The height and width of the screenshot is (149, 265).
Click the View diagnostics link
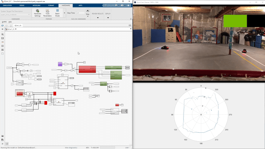tap(71, 147)
